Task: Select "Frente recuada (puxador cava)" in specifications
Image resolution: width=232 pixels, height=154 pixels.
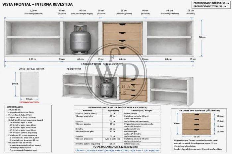Action: 23,150
